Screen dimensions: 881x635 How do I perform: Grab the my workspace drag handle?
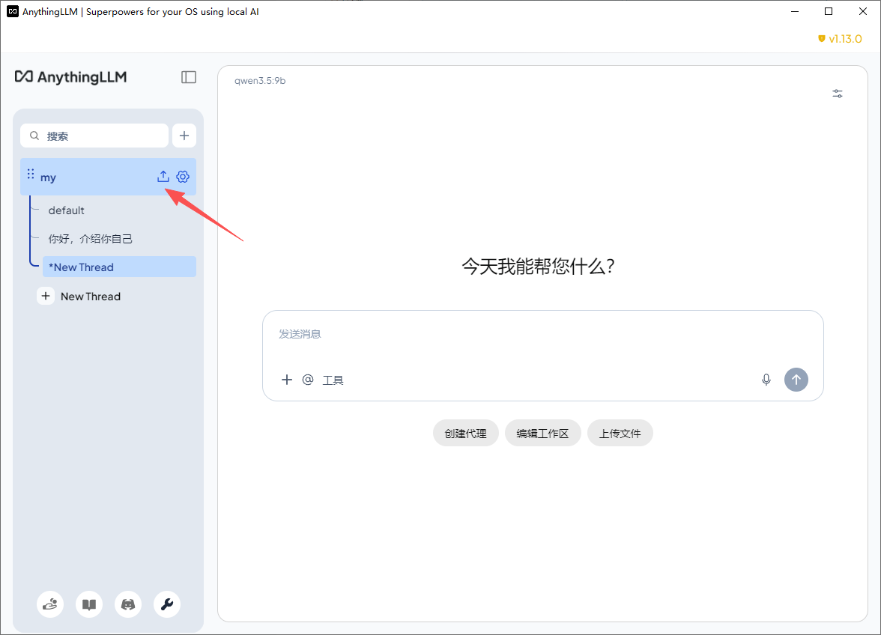pos(31,174)
